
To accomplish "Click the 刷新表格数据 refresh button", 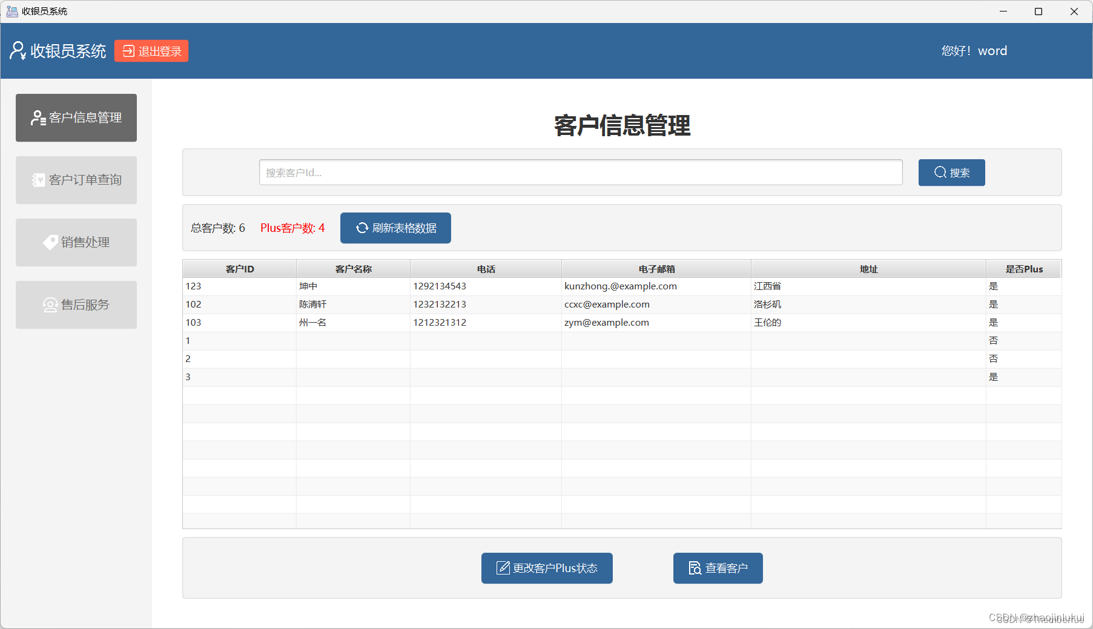I will pyautogui.click(x=395, y=228).
